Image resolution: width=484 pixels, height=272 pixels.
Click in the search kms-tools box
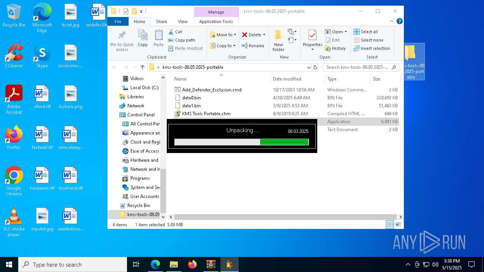point(361,67)
